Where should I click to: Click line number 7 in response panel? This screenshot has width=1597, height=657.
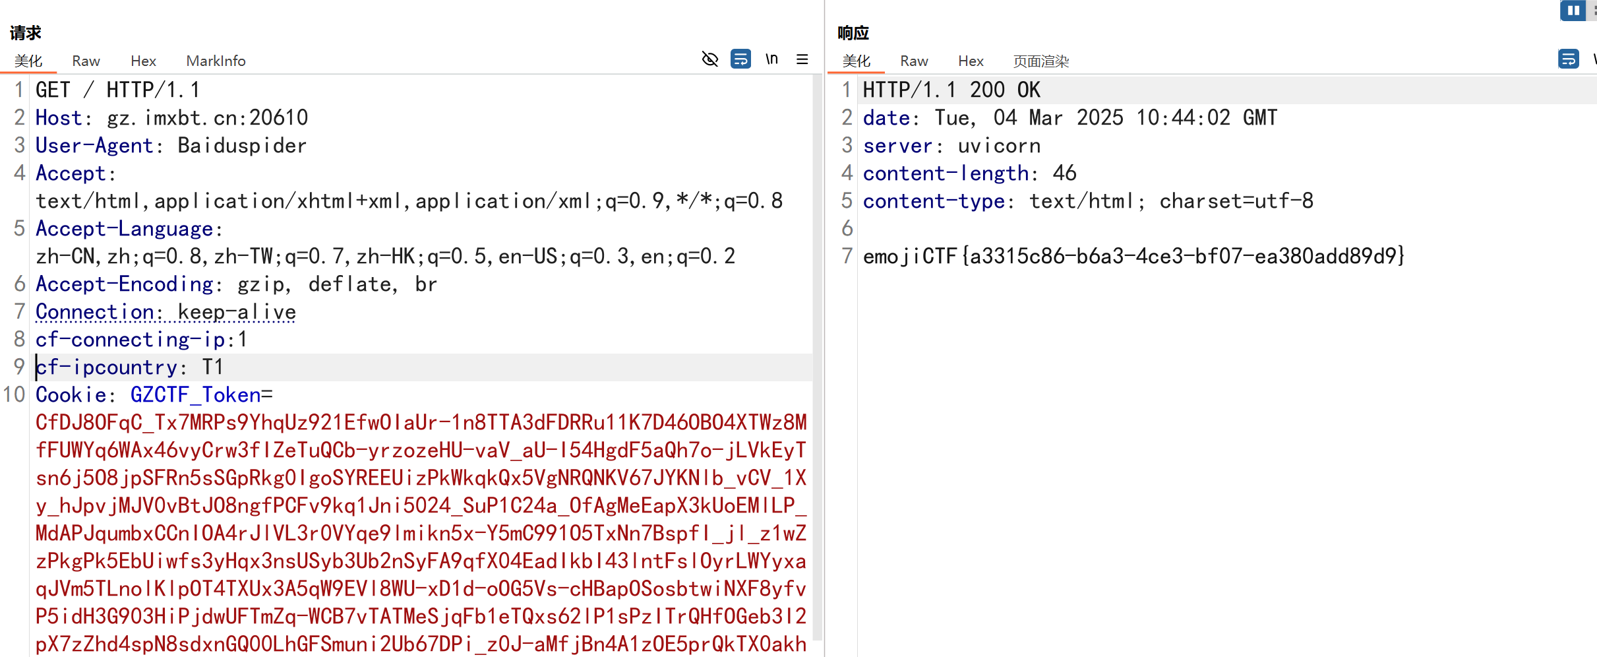click(x=845, y=257)
